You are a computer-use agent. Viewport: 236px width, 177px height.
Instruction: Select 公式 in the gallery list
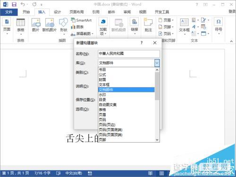tap(126, 75)
